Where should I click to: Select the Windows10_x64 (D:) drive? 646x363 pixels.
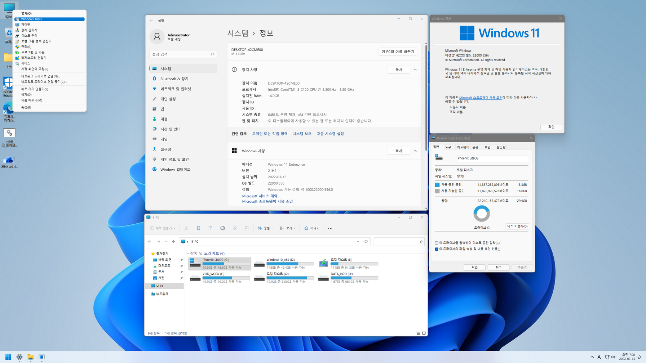(x=284, y=264)
